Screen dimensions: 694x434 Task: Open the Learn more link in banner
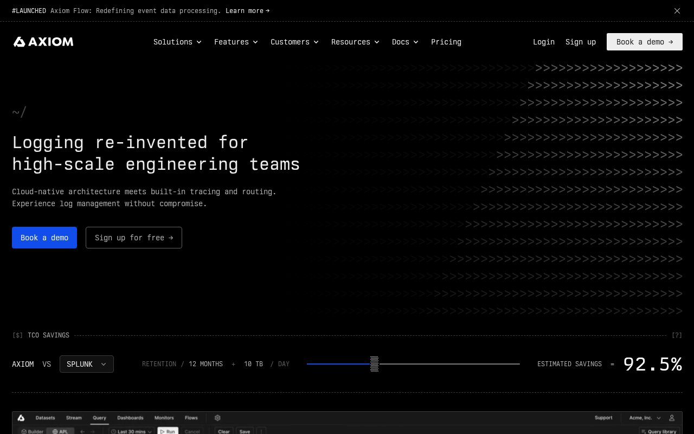point(247,11)
